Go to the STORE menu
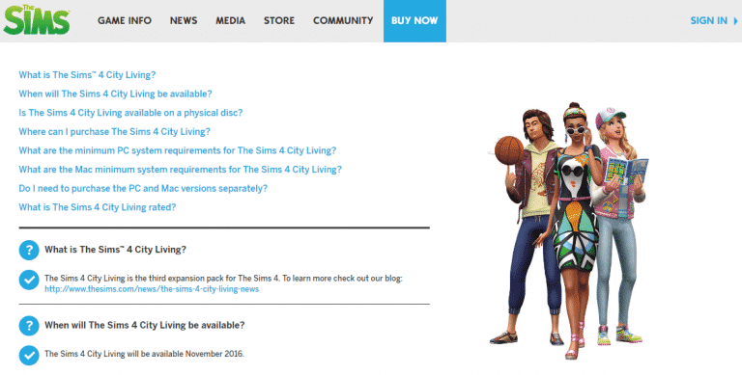This screenshot has width=742, height=375. coord(279,21)
